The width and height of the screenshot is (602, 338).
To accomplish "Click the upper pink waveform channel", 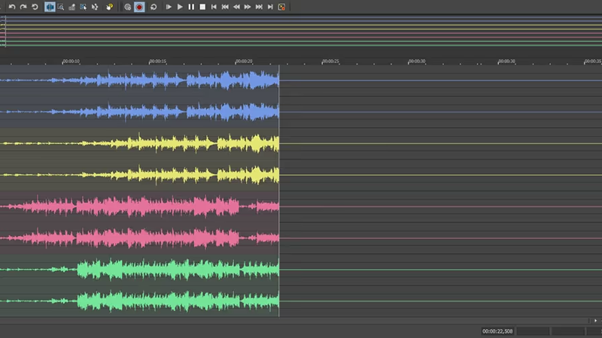I will coord(139,207).
